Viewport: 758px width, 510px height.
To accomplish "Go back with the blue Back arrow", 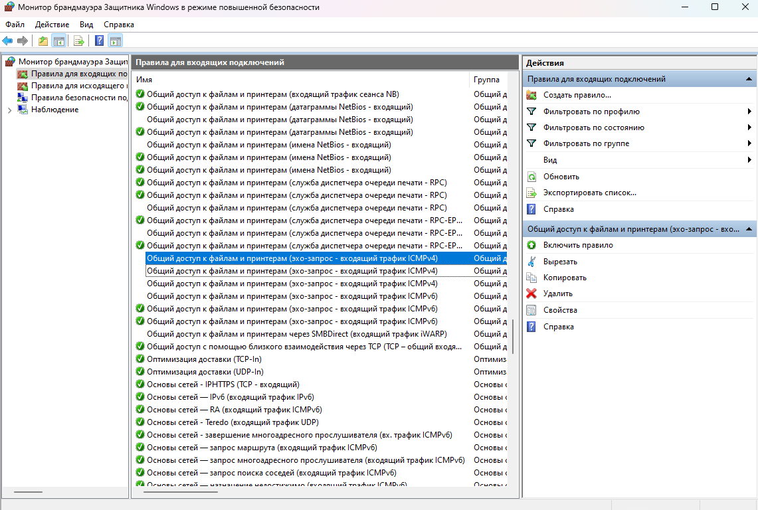I will (7, 41).
